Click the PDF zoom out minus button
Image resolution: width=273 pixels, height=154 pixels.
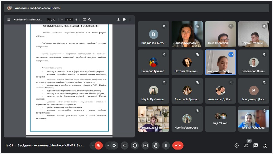click(x=62, y=20)
